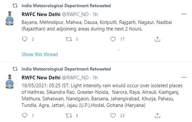Retweet the Hathras light intensity rain tweet

pyautogui.click(x=69, y=115)
